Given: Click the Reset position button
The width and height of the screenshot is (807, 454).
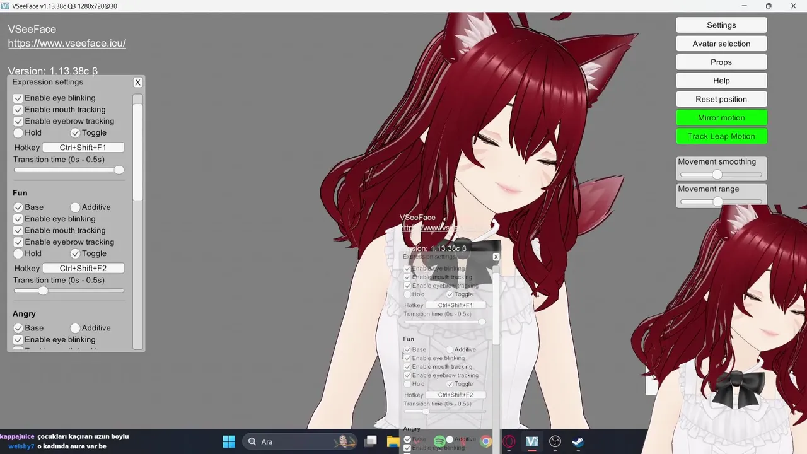Looking at the screenshot, I should click(721, 99).
